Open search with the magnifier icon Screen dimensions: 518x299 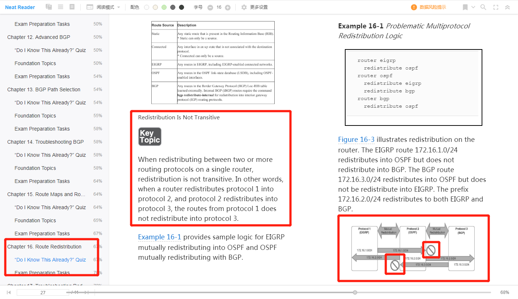pyautogui.click(x=483, y=7)
